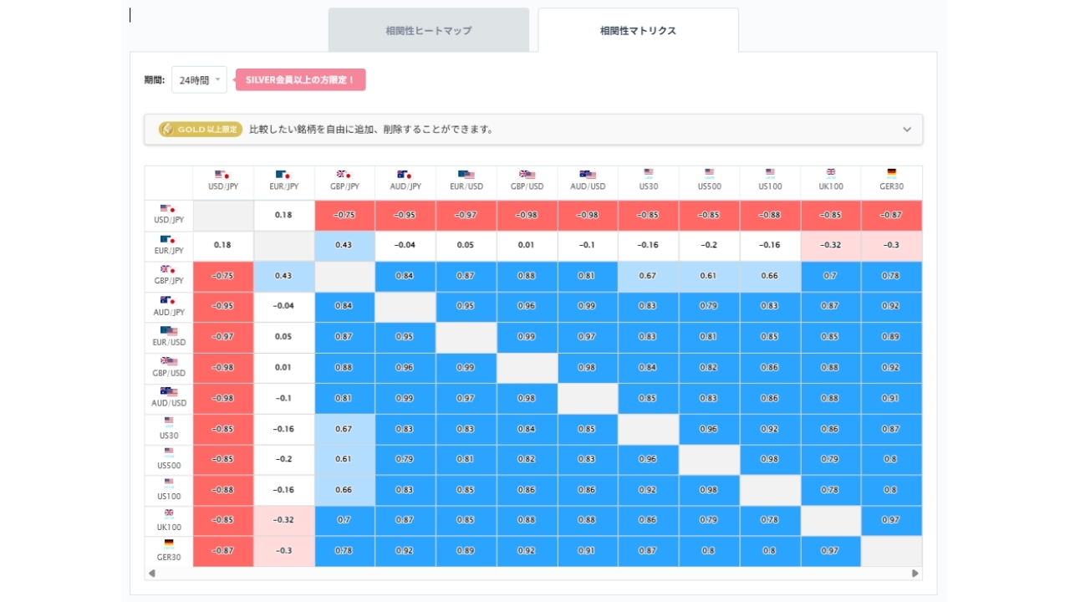Click the EUR/USD flag icon in column header
The width and height of the screenshot is (1070, 602).
click(466, 175)
